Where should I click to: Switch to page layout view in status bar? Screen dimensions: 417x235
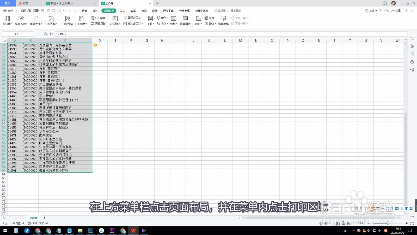click(x=344, y=223)
